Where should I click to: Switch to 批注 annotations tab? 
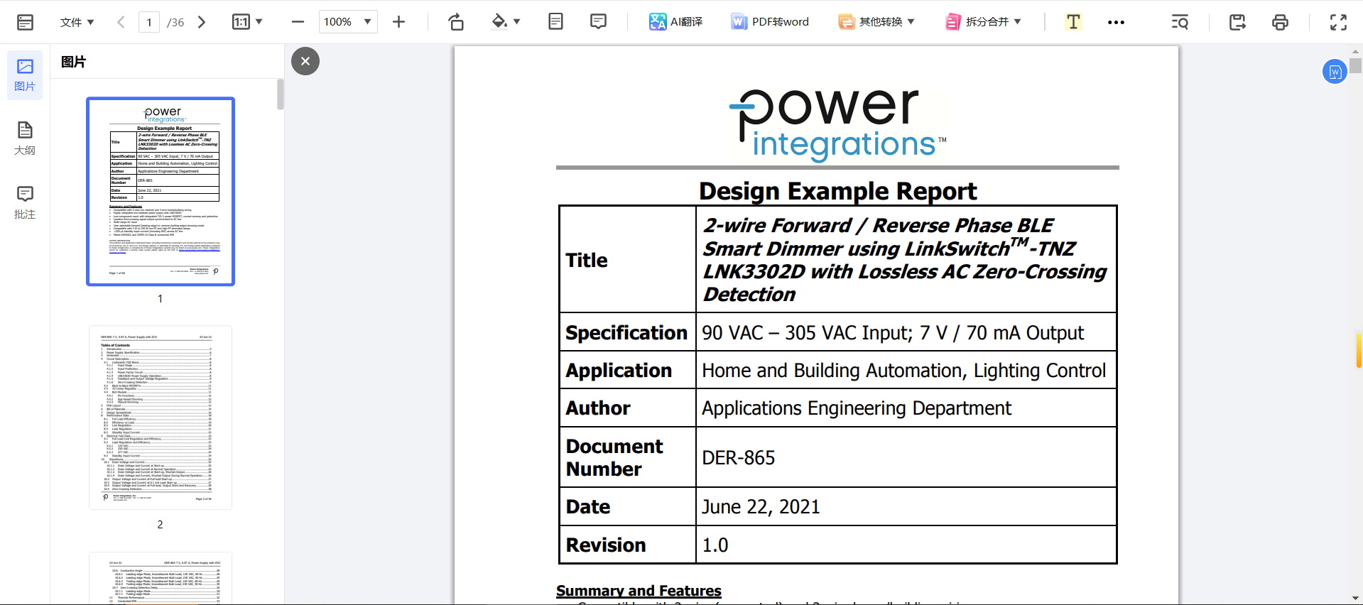[x=25, y=202]
